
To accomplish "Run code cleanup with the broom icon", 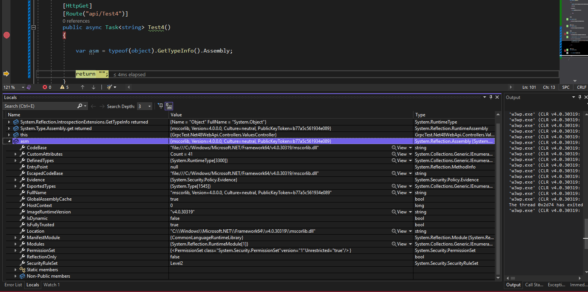I will (109, 87).
